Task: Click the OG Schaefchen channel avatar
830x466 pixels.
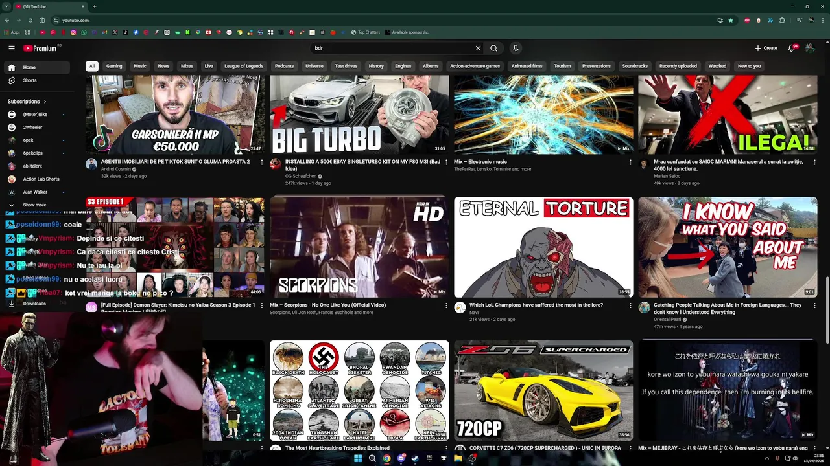Action: point(276,164)
